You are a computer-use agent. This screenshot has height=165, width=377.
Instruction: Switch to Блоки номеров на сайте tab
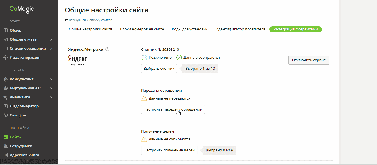(142, 29)
